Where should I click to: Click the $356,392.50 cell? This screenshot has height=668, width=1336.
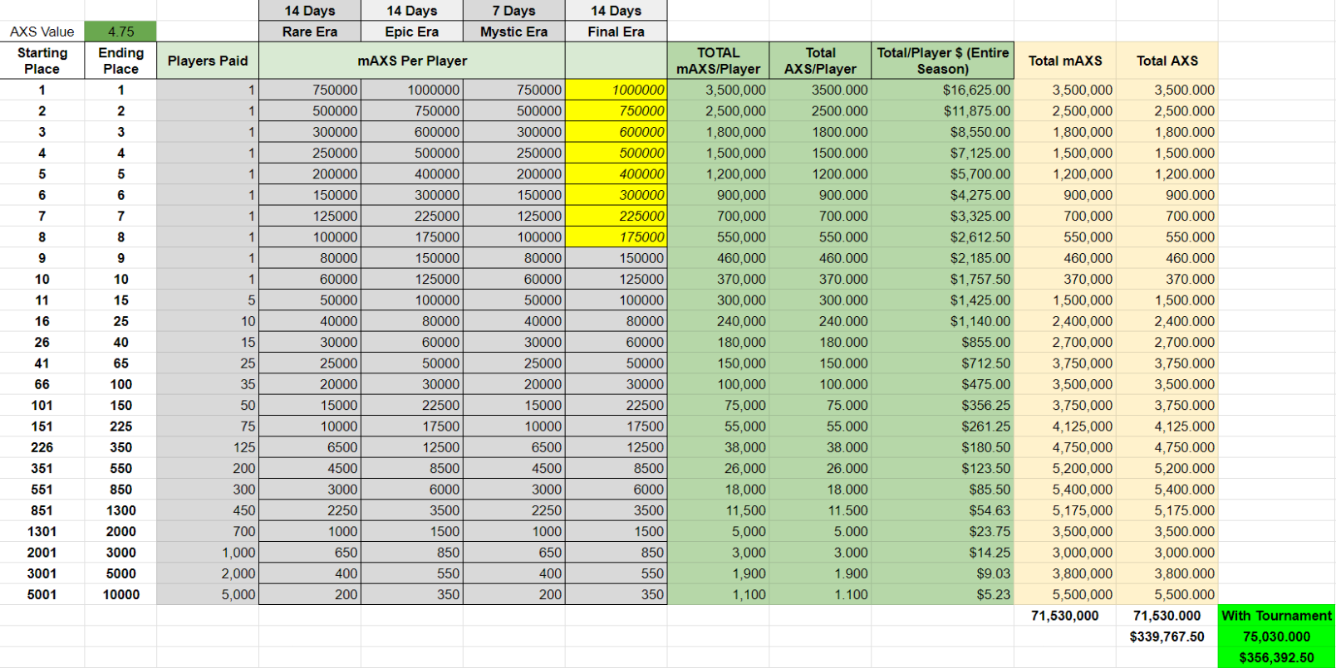(1276, 657)
